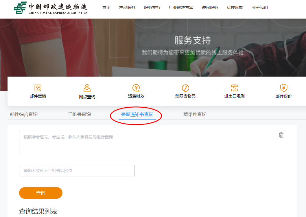Switch to the 手机号查询 tab
Screen dimensions: 306x217
click(79, 114)
